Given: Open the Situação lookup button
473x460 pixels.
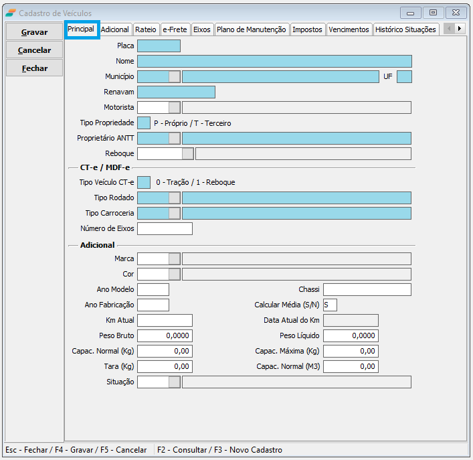Looking at the screenshot, I should click(x=175, y=382).
